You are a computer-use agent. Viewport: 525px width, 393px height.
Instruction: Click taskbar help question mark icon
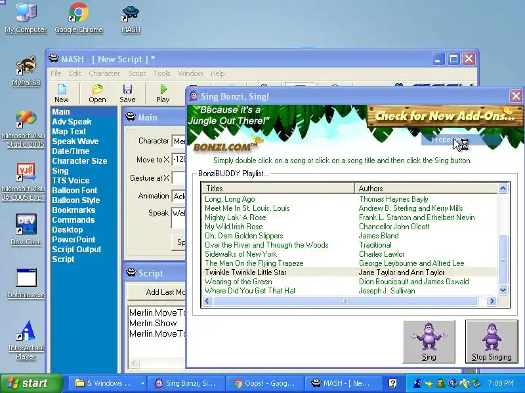392,383
